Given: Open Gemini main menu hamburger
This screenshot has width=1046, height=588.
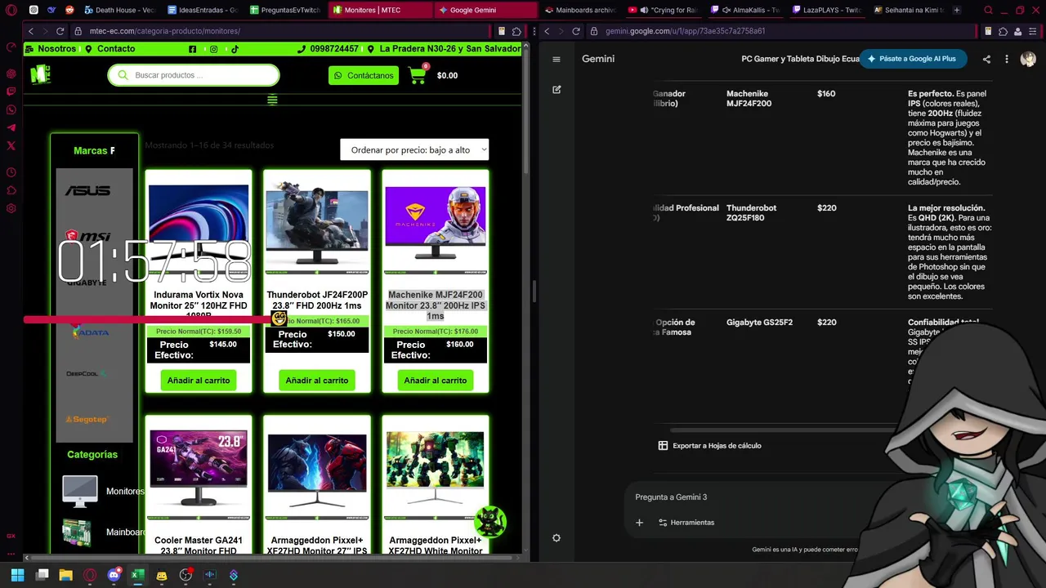Looking at the screenshot, I should 557,59.
